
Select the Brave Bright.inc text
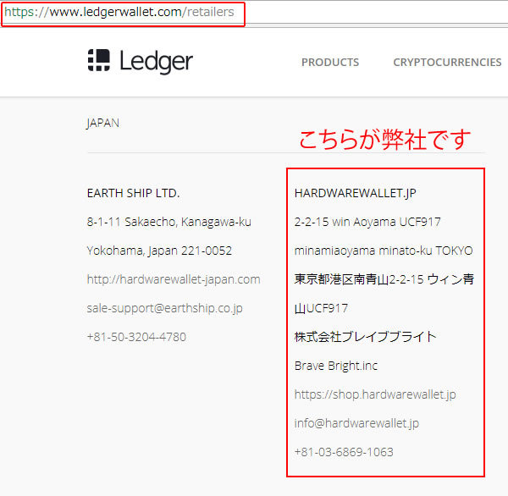pos(336,366)
